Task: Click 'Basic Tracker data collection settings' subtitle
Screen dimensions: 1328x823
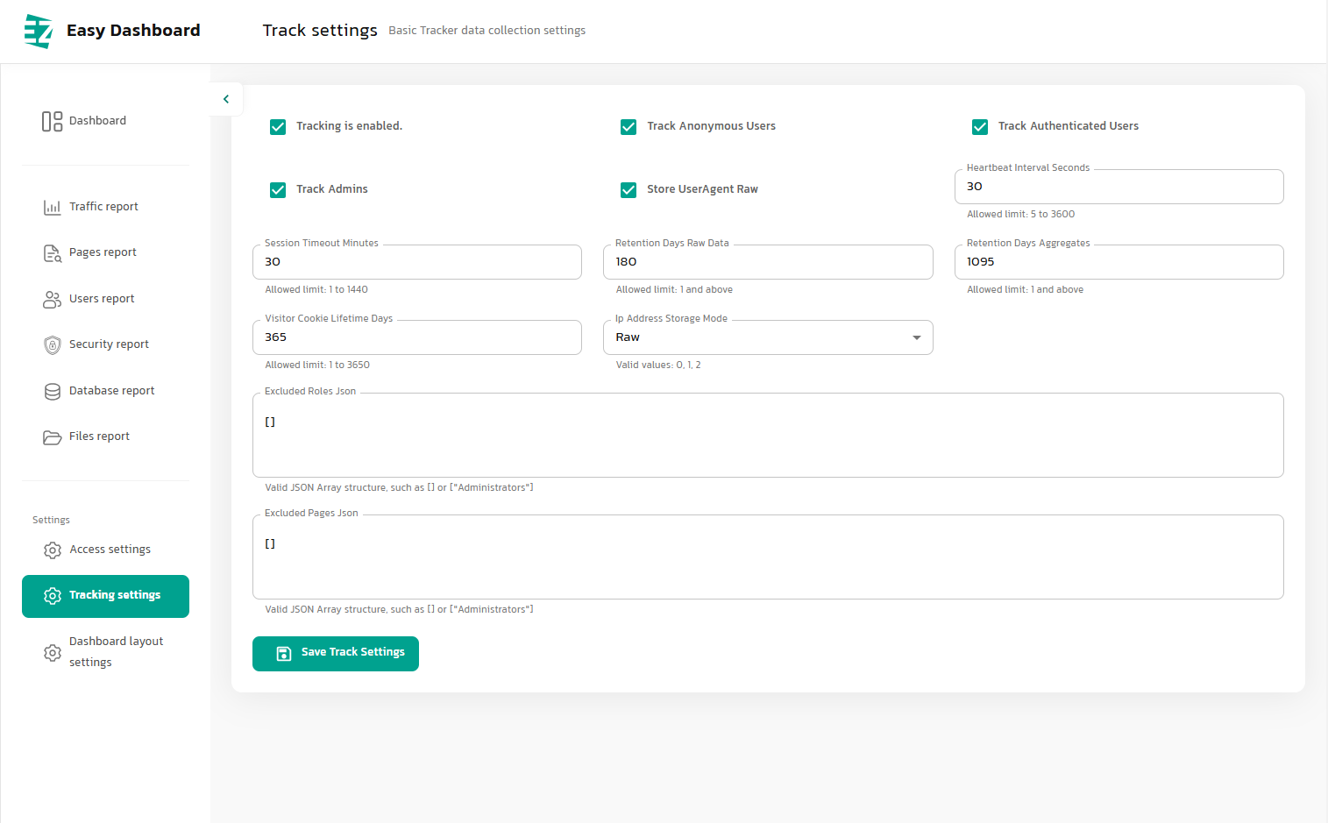Action: (487, 31)
